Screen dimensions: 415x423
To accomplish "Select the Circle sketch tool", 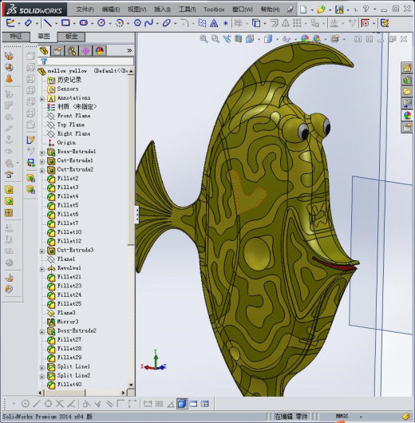I will pyautogui.click(x=101, y=23).
